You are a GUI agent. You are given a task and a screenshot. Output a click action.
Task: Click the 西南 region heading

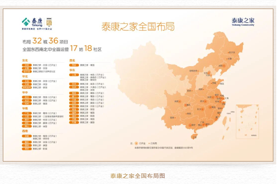[25, 131]
